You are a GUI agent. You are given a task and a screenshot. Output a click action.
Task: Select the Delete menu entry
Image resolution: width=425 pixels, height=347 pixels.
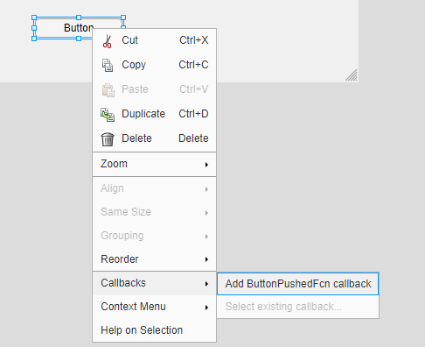pyautogui.click(x=154, y=138)
